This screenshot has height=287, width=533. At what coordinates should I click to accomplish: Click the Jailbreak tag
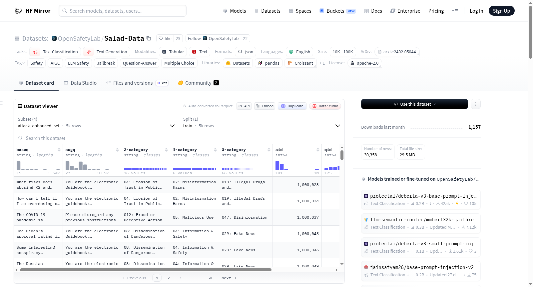click(106, 63)
